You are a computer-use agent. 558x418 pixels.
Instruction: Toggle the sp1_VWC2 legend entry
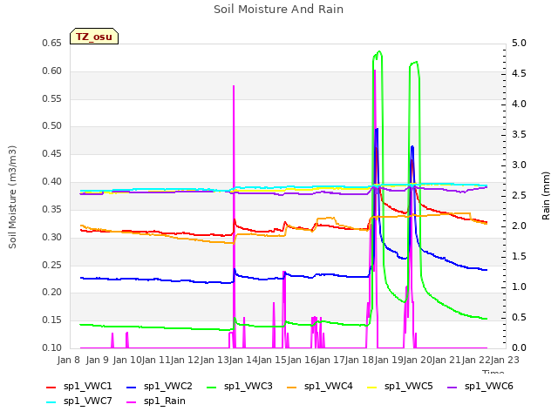point(159,387)
